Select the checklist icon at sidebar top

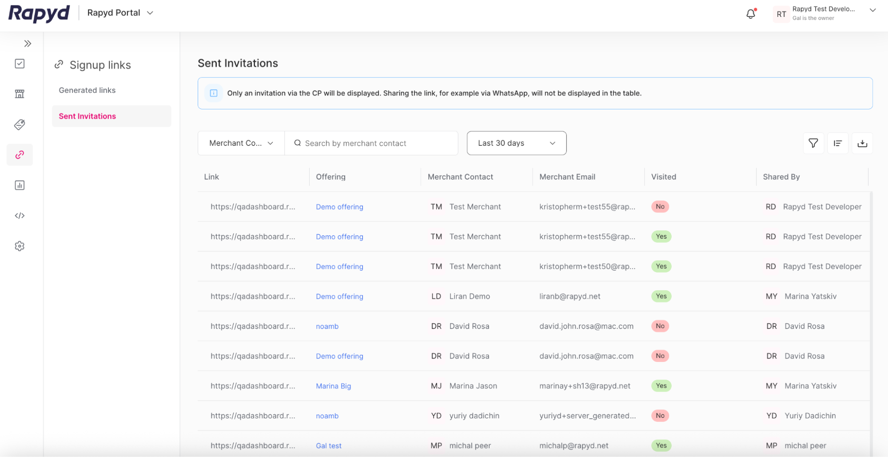tap(20, 64)
